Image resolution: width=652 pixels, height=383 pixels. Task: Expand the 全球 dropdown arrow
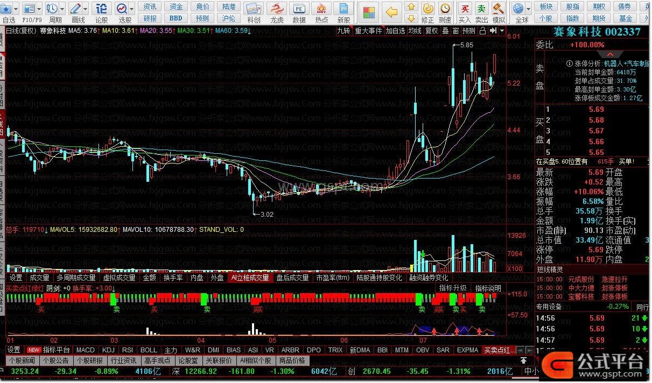(x=528, y=9)
